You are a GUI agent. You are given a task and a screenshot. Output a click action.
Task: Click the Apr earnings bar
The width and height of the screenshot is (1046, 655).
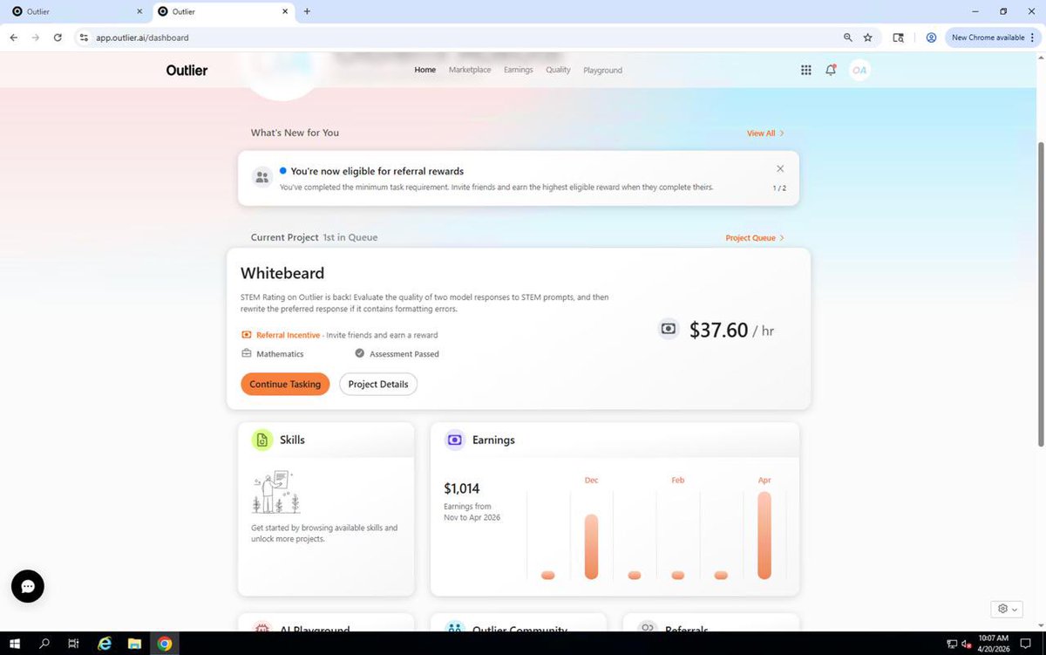coord(764,536)
